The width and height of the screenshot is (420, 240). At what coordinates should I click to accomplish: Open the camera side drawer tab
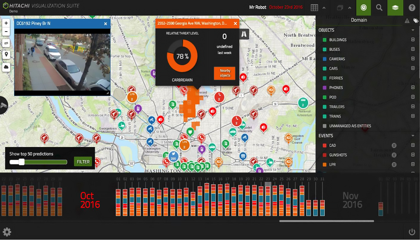point(4,105)
